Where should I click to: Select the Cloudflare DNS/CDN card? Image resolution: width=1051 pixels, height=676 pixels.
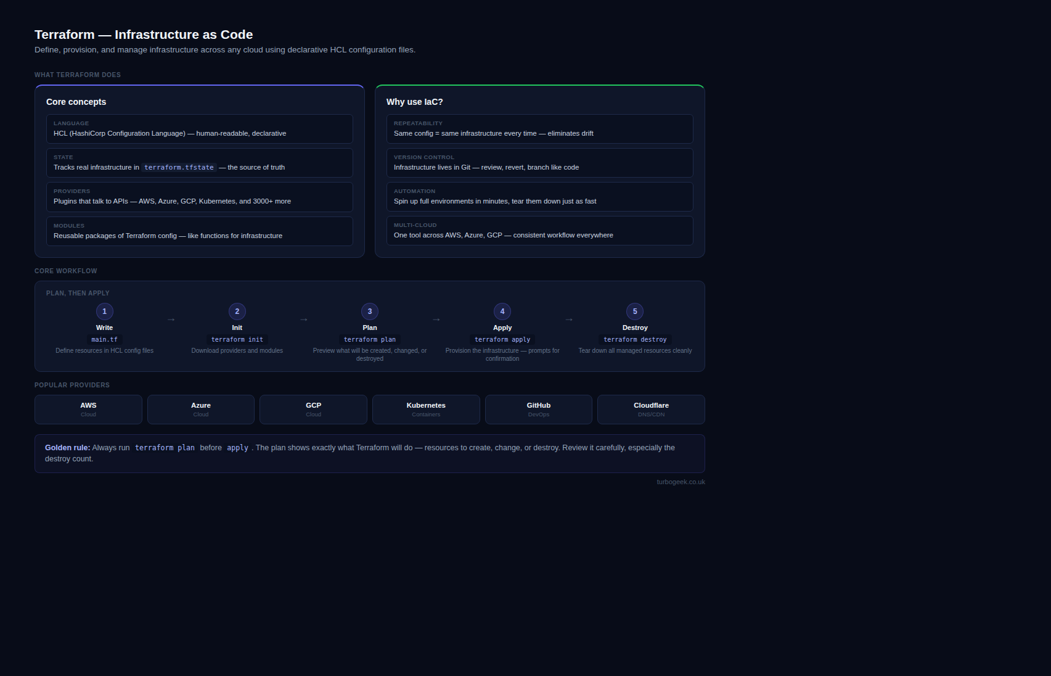click(651, 410)
